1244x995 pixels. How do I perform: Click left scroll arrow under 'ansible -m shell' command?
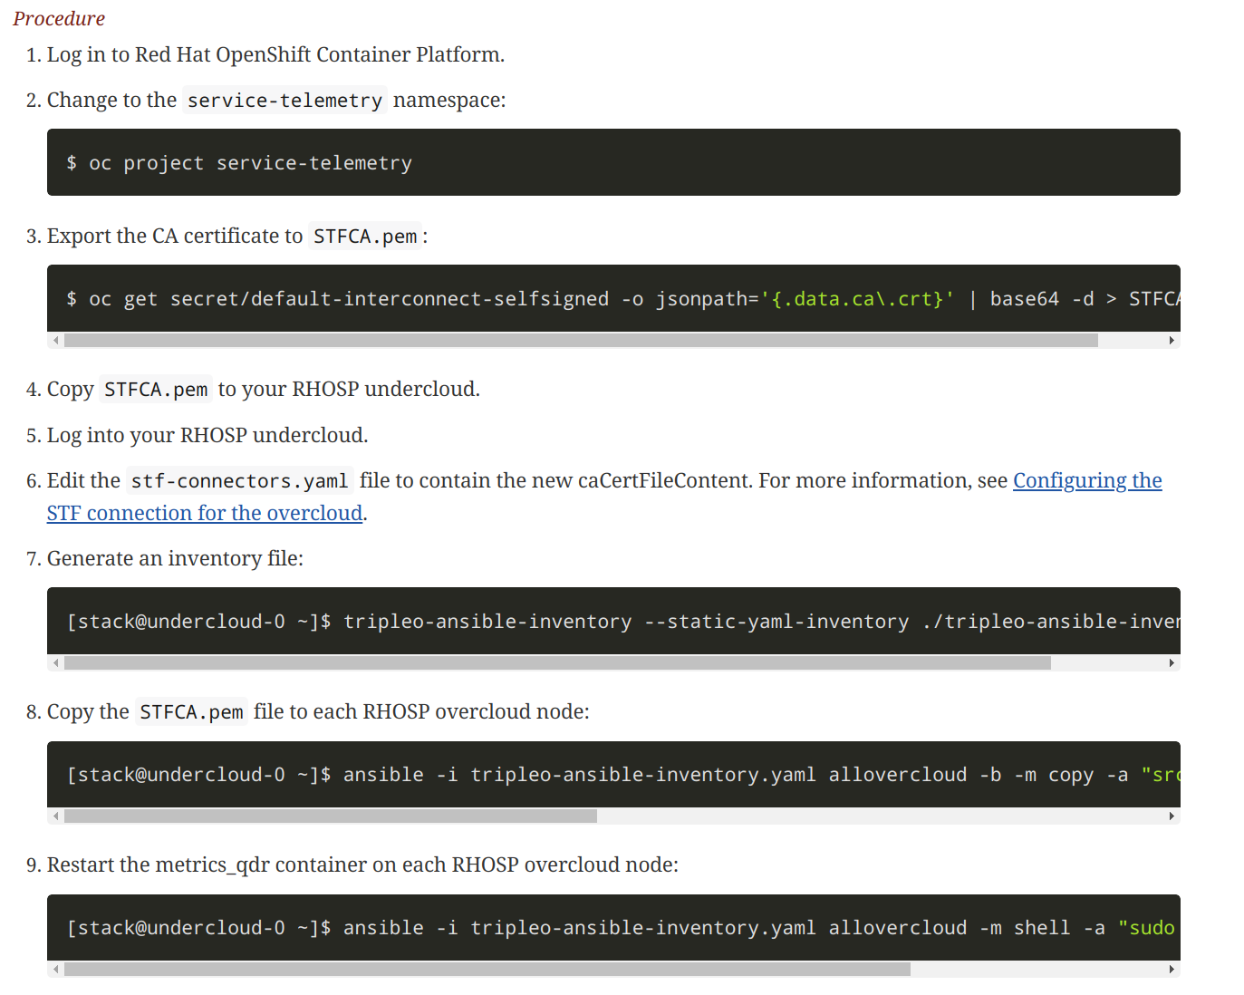pyautogui.click(x=56, y=970)
